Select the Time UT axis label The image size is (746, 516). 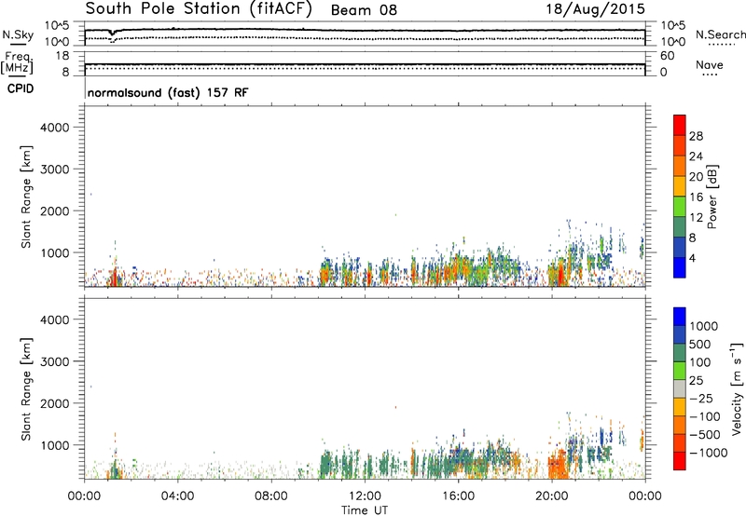tap(365, 510)
